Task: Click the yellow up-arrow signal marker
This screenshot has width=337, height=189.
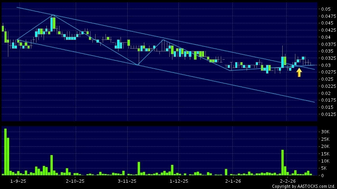Action: 299,72
